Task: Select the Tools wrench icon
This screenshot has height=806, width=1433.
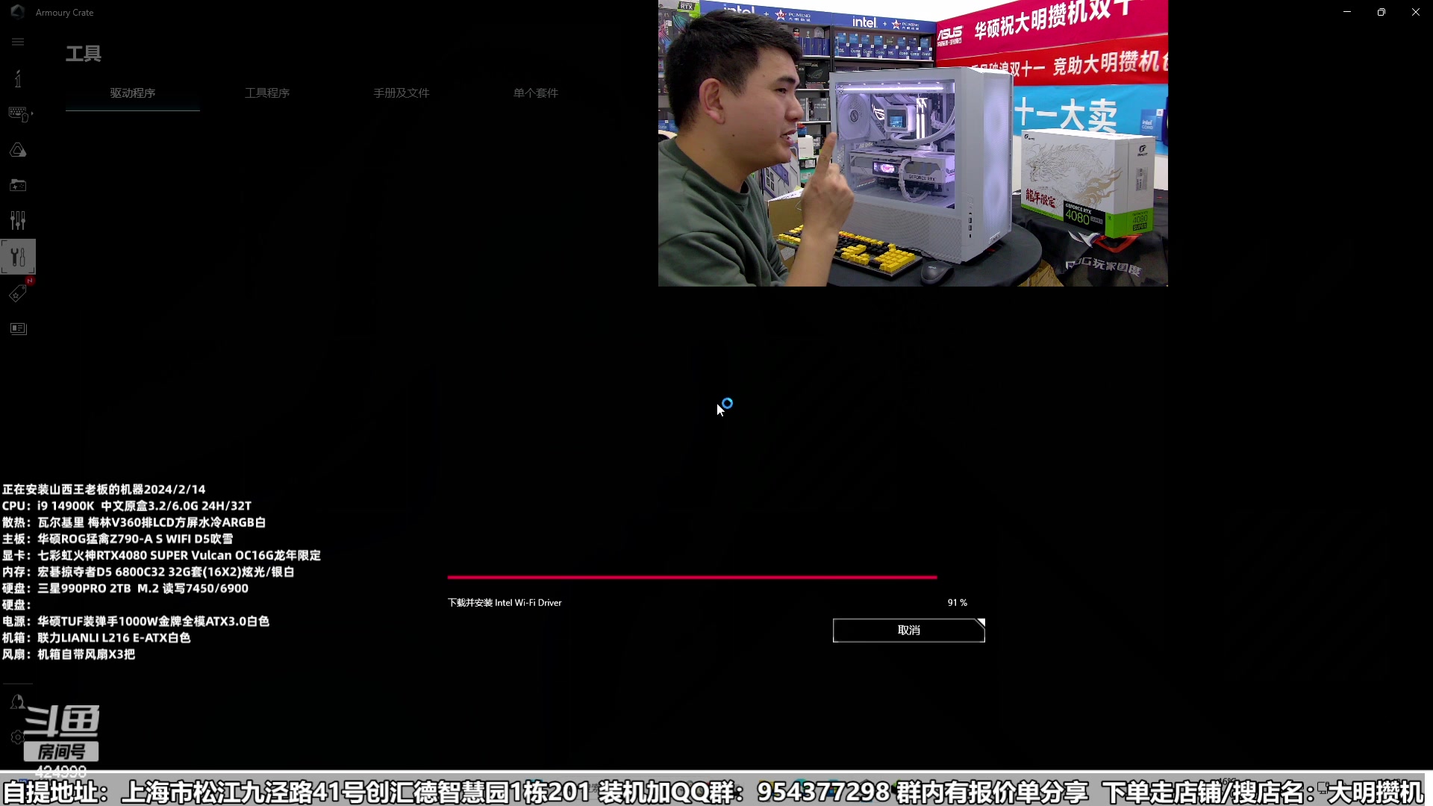Action: pos(18,257)
